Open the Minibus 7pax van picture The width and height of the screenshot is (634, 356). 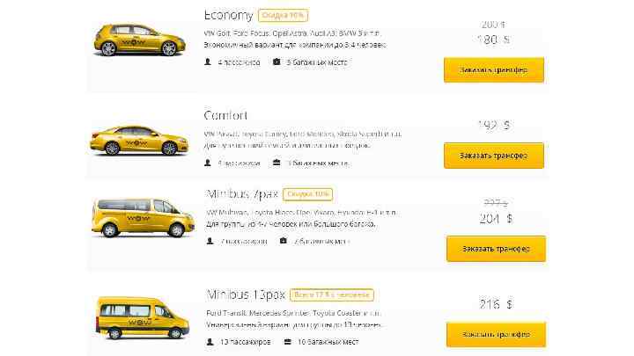(141, 215)
